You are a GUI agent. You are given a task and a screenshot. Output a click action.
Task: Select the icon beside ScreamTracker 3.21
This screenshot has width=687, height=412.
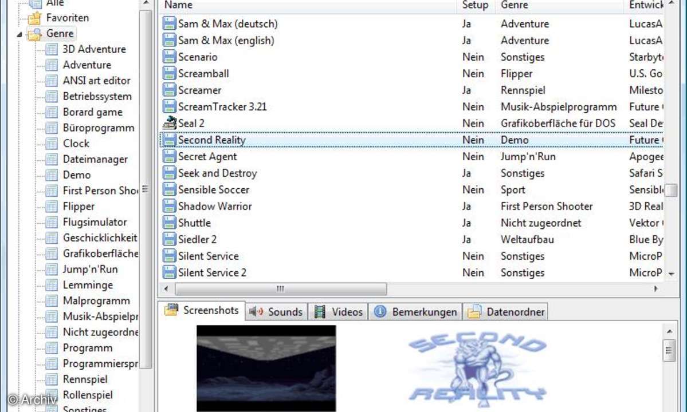click(169, 106)
